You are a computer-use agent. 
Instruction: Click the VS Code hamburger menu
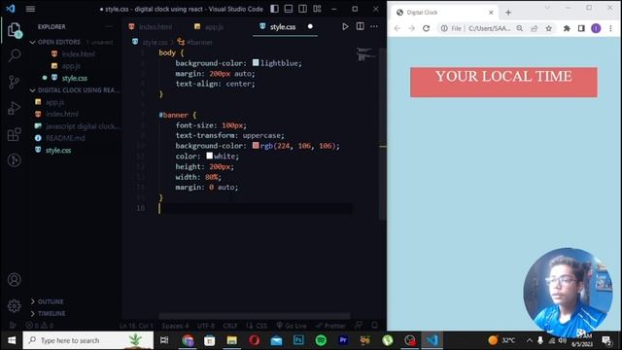30,9
